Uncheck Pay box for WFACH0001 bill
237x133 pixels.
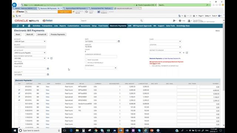coord(19,97)
